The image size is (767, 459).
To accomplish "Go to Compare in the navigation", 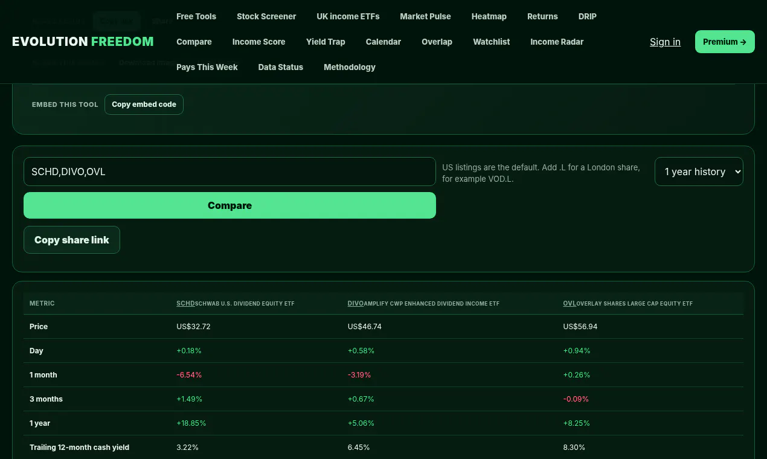I will [194, 42].
